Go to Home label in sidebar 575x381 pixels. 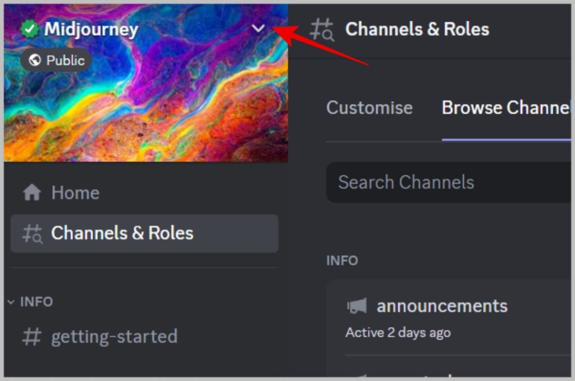click(x=75, y=193)
